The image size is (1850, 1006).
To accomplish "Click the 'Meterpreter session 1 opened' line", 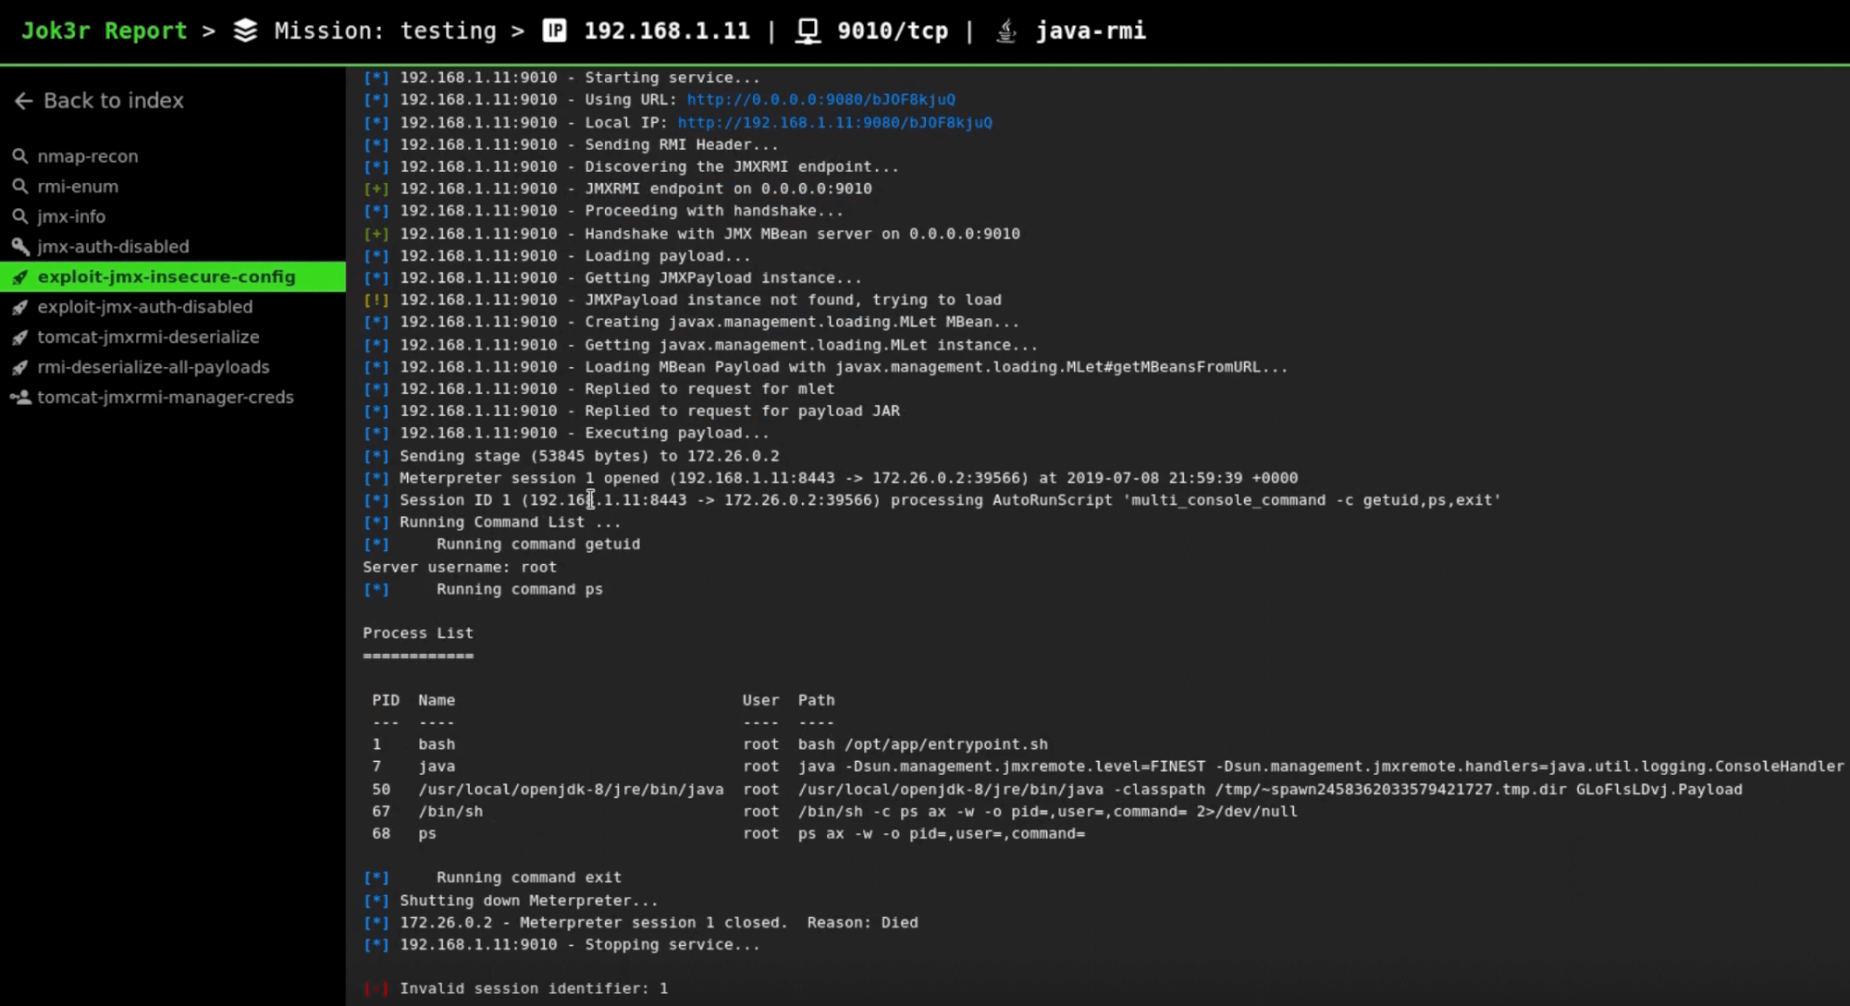I will click(831, 478).
